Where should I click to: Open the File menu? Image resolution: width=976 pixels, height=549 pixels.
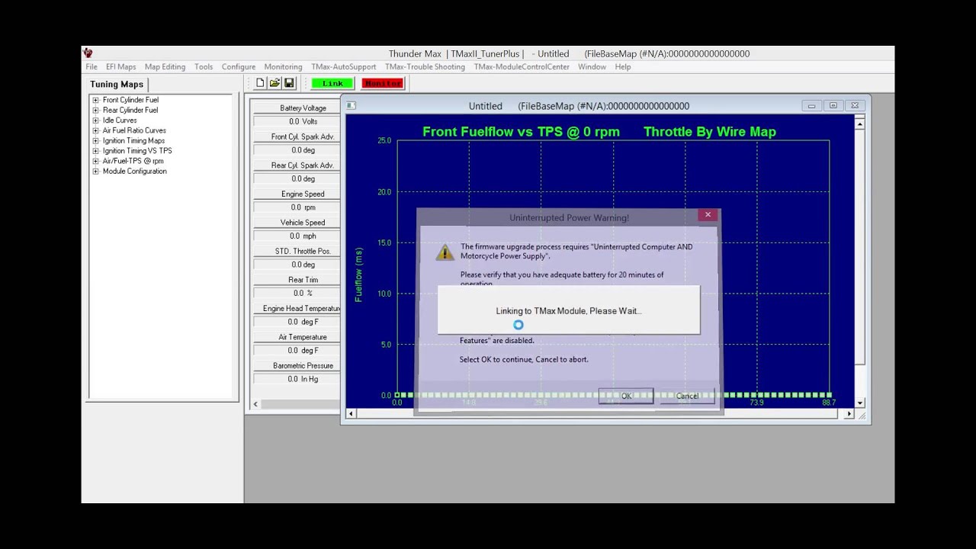pos(91,67)
